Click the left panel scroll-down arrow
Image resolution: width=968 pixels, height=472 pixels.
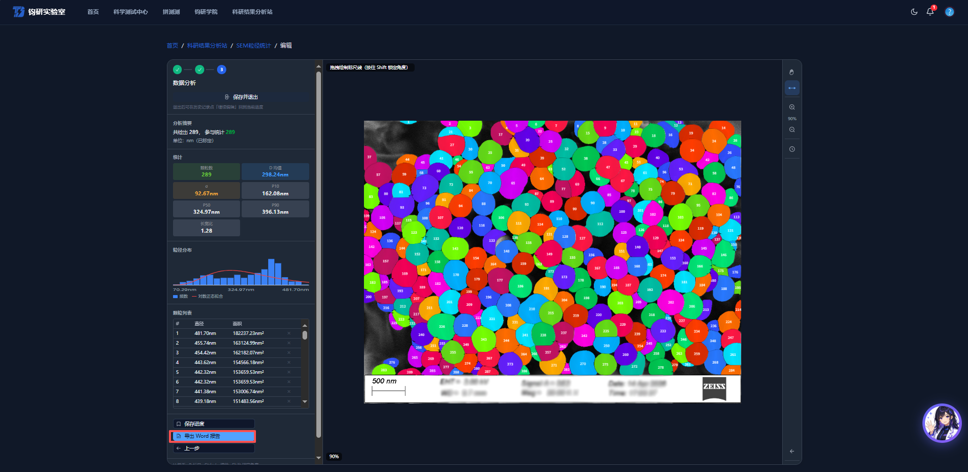point(318,458)
